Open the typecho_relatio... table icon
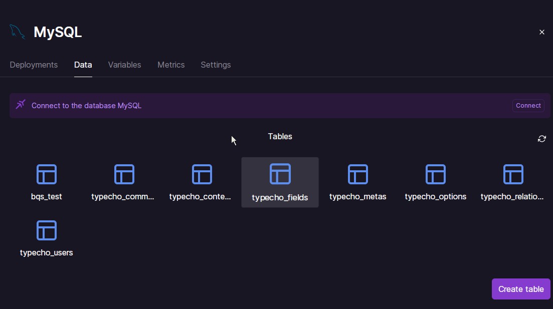 click(513, 174)
